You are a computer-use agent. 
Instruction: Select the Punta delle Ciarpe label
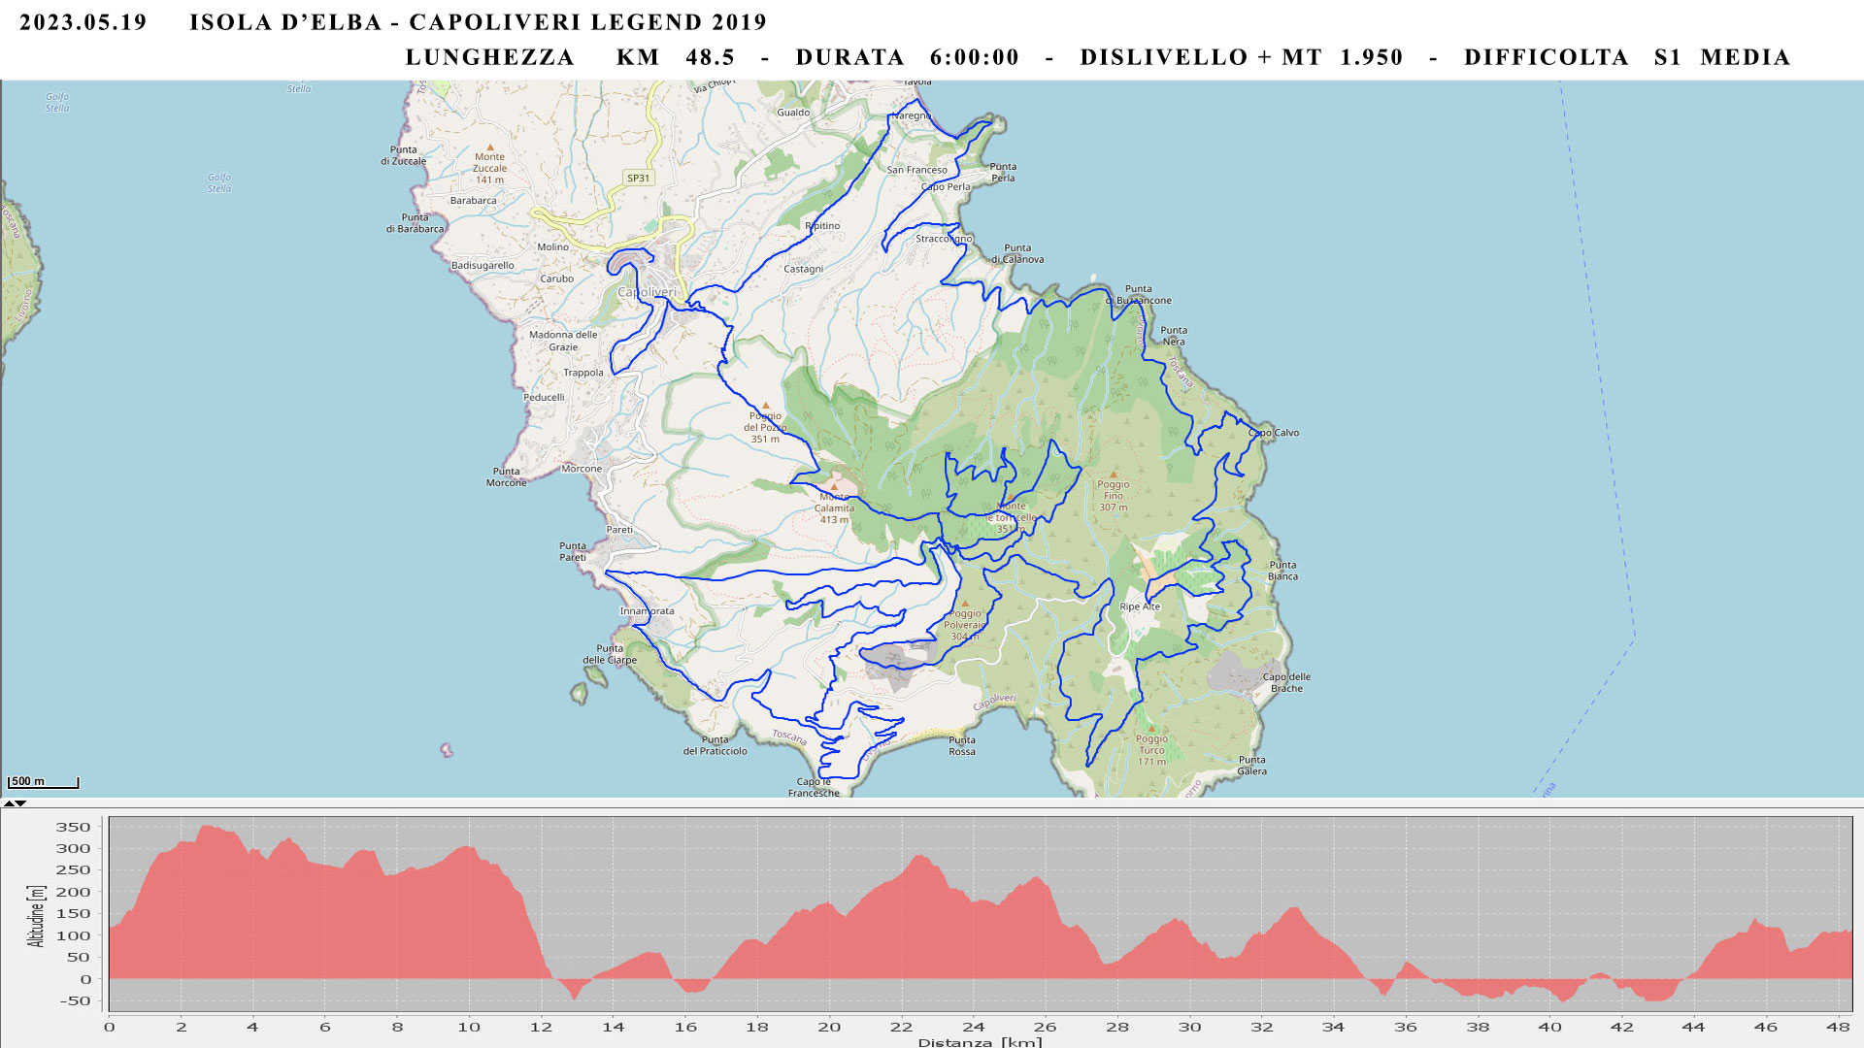coord(610,654)
